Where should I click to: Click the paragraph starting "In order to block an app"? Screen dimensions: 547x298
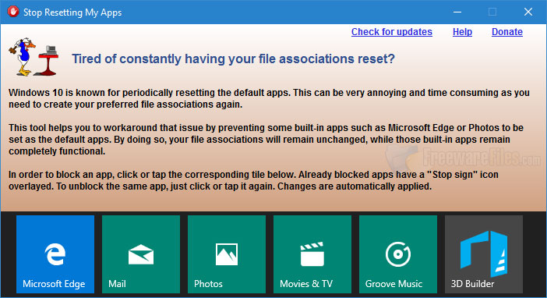coord(253,180)
